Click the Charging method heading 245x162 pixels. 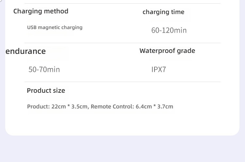(41, 11)
